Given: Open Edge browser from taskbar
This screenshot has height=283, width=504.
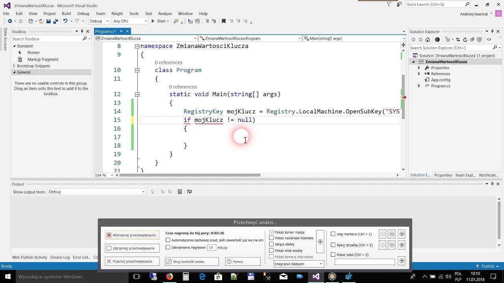Looking at the screenshot, I should [202, 277].
